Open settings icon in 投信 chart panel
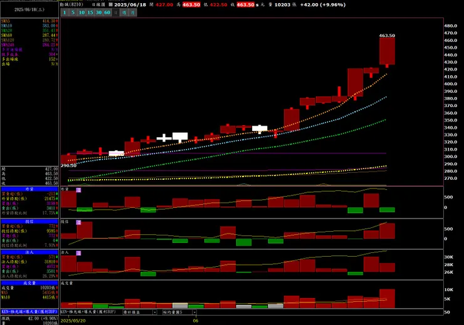 point(78,222)
